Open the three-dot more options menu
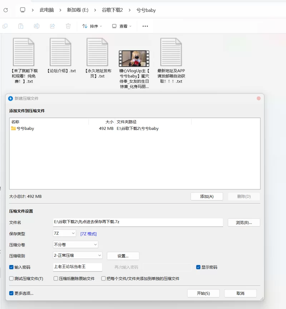The height and width of the screenshot is (309, 286). [145, 26]
